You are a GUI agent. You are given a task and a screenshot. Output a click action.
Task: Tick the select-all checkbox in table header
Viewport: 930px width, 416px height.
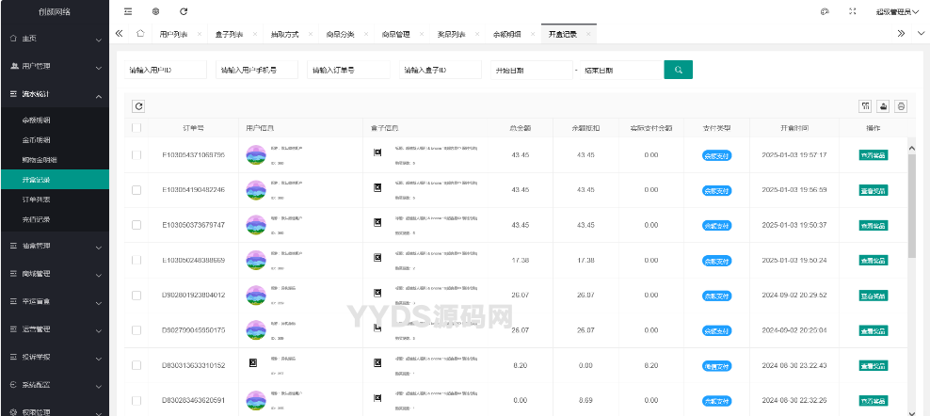point(136,128)
